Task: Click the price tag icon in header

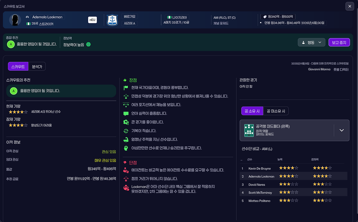Action: (x=265, y=17)
